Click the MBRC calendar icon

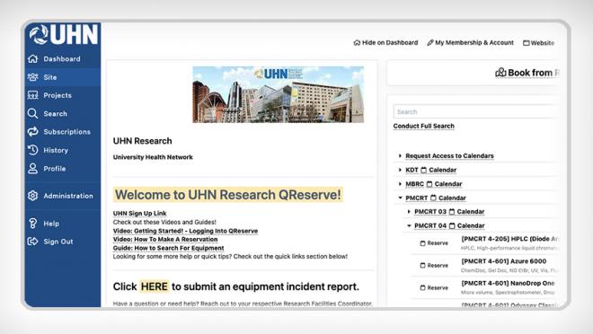(429, 184)
